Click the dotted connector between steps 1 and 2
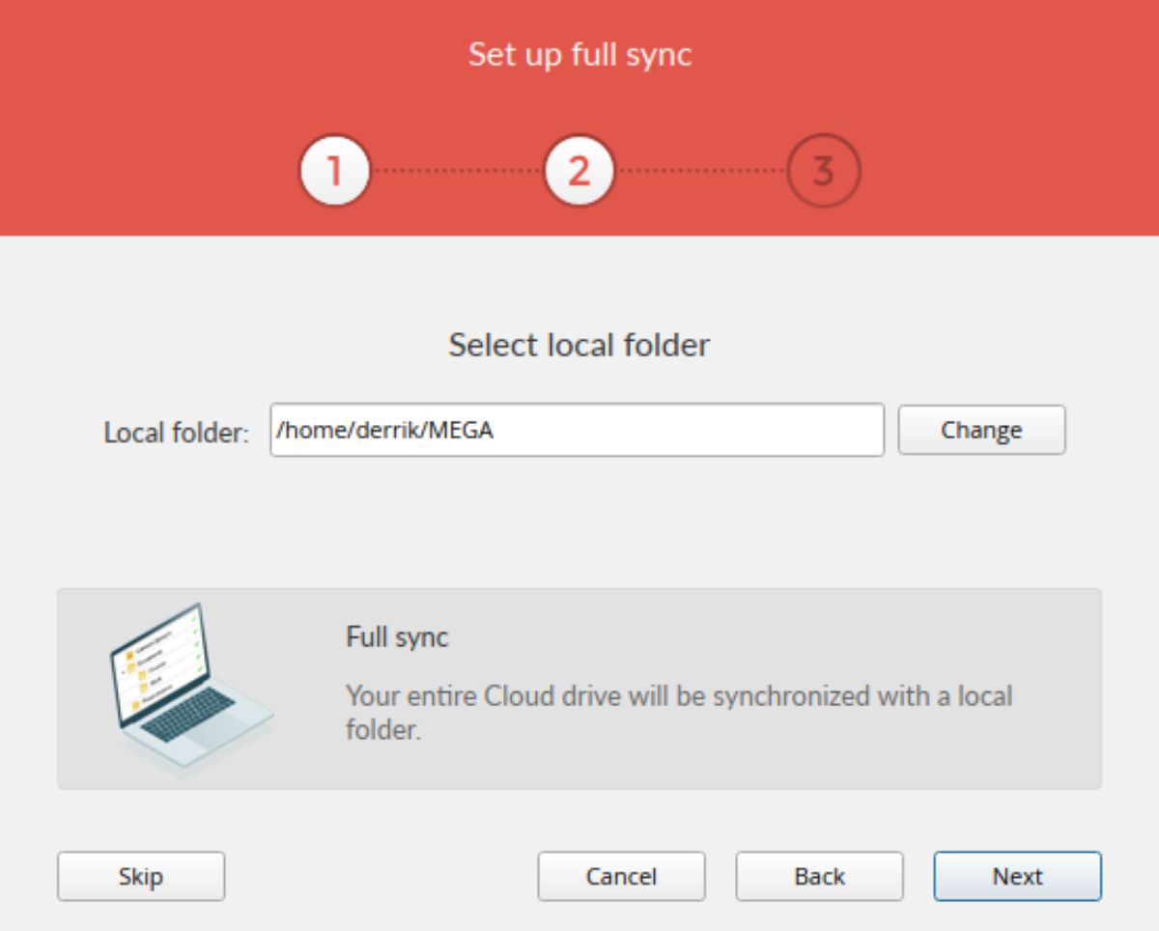Viewport: 1159px width, 931px height. coord(456,170)
